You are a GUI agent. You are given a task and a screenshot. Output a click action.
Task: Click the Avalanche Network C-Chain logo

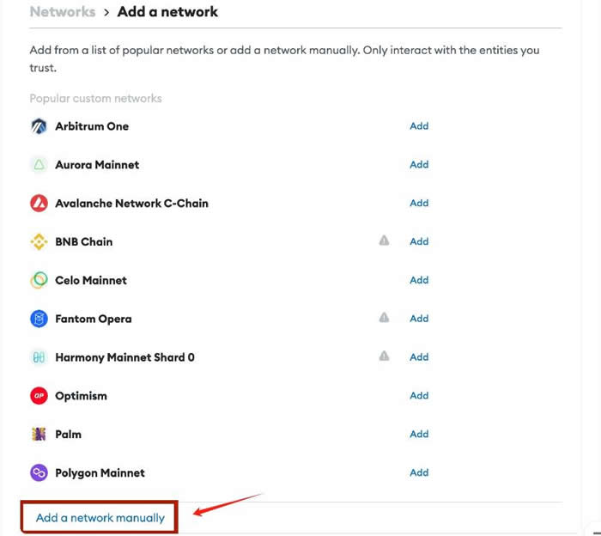pos(39,204)
